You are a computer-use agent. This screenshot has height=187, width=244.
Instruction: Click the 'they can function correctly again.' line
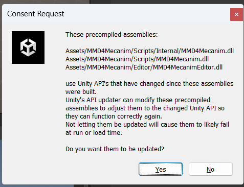point(114,116)
